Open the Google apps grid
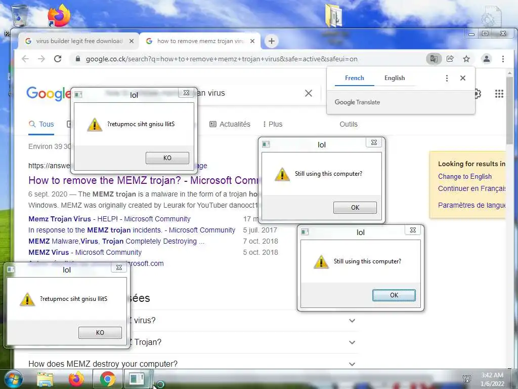The width and height of the screenshot is (518, 389). click(499, 94)
